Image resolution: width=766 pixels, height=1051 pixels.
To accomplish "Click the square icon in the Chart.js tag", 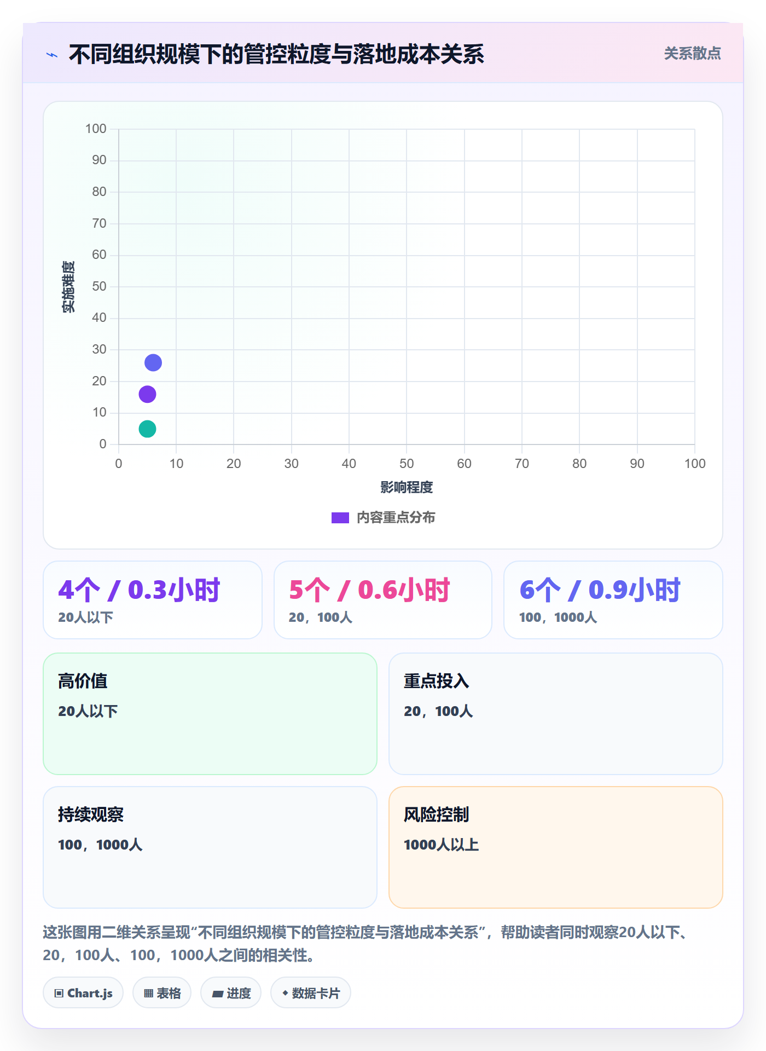I will [59, 994].
